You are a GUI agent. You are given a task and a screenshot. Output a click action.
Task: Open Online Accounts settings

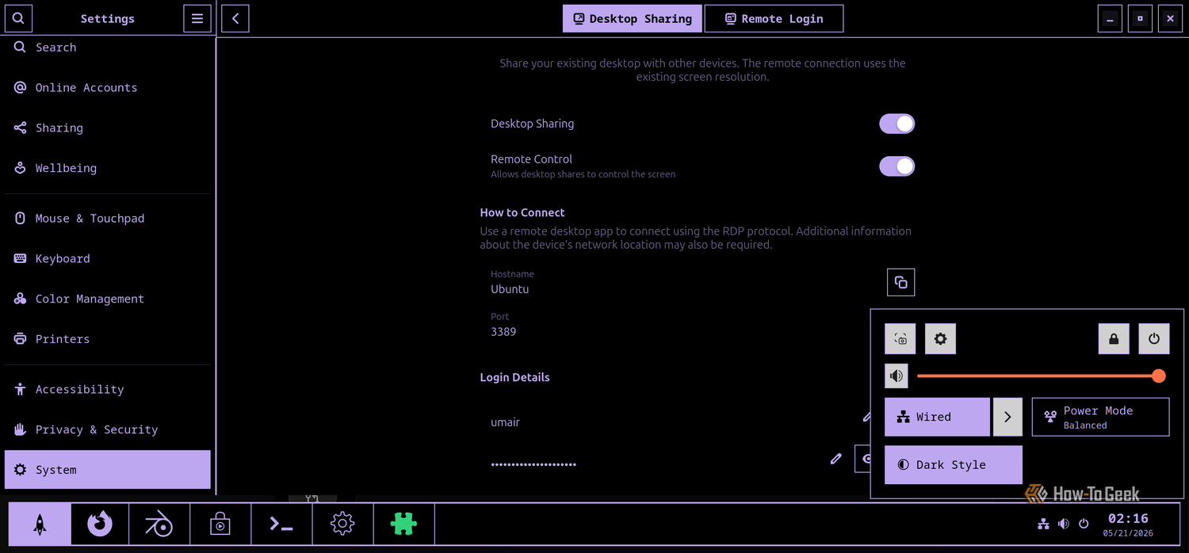[x=108, y=87]
